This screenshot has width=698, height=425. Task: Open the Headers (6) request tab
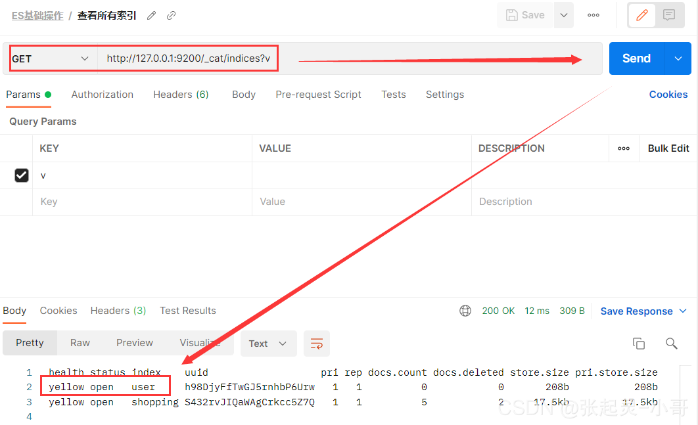point(181,95)
